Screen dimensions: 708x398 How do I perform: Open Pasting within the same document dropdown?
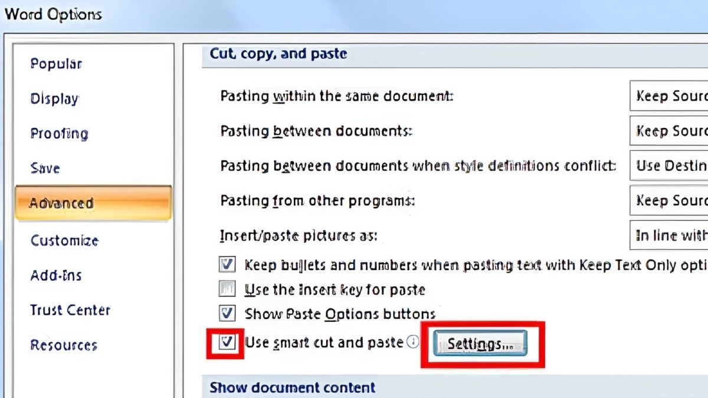pyautogui.click(x=669, y=96)
